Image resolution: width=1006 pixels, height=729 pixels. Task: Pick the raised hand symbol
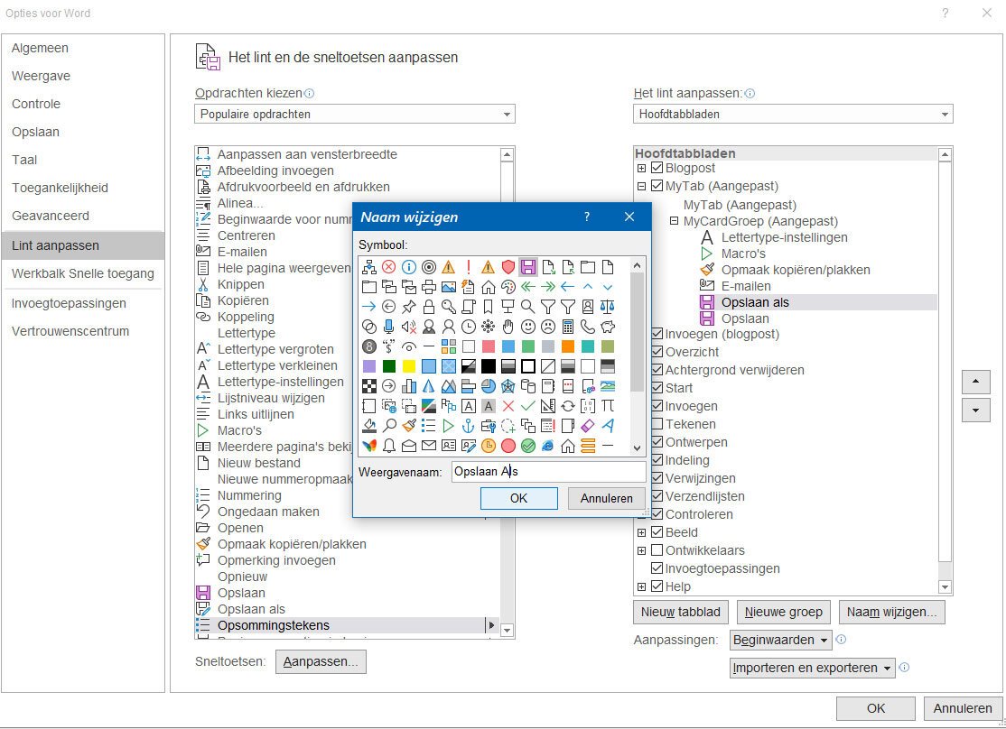508,327
